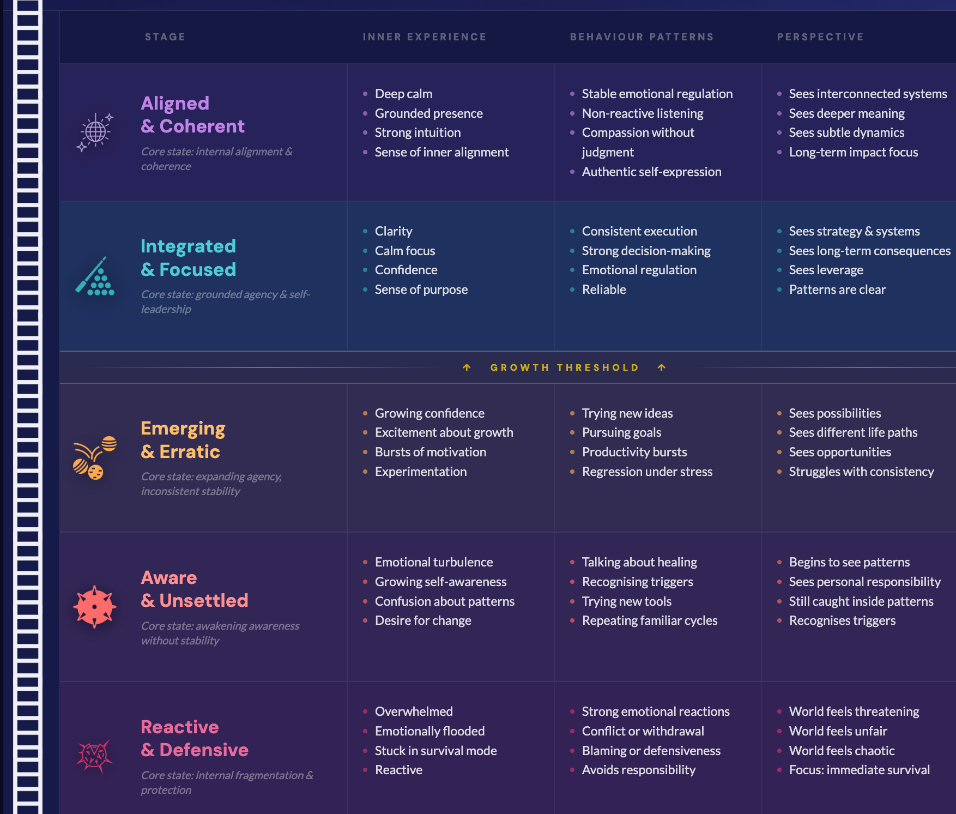Viewport: 956px width, 814px height.
Task: Click the "Regression under stress" bullet item
Action: pyautogui.click(x=647, y=472)
